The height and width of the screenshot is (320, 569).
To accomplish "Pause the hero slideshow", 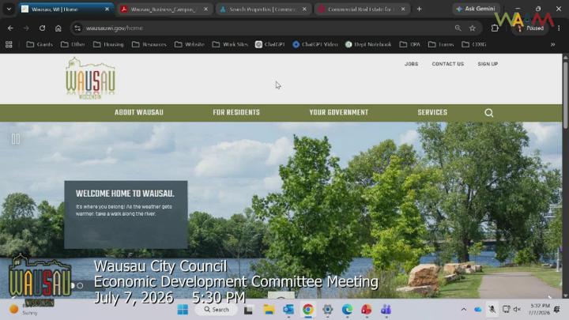I will click(16, 139).
